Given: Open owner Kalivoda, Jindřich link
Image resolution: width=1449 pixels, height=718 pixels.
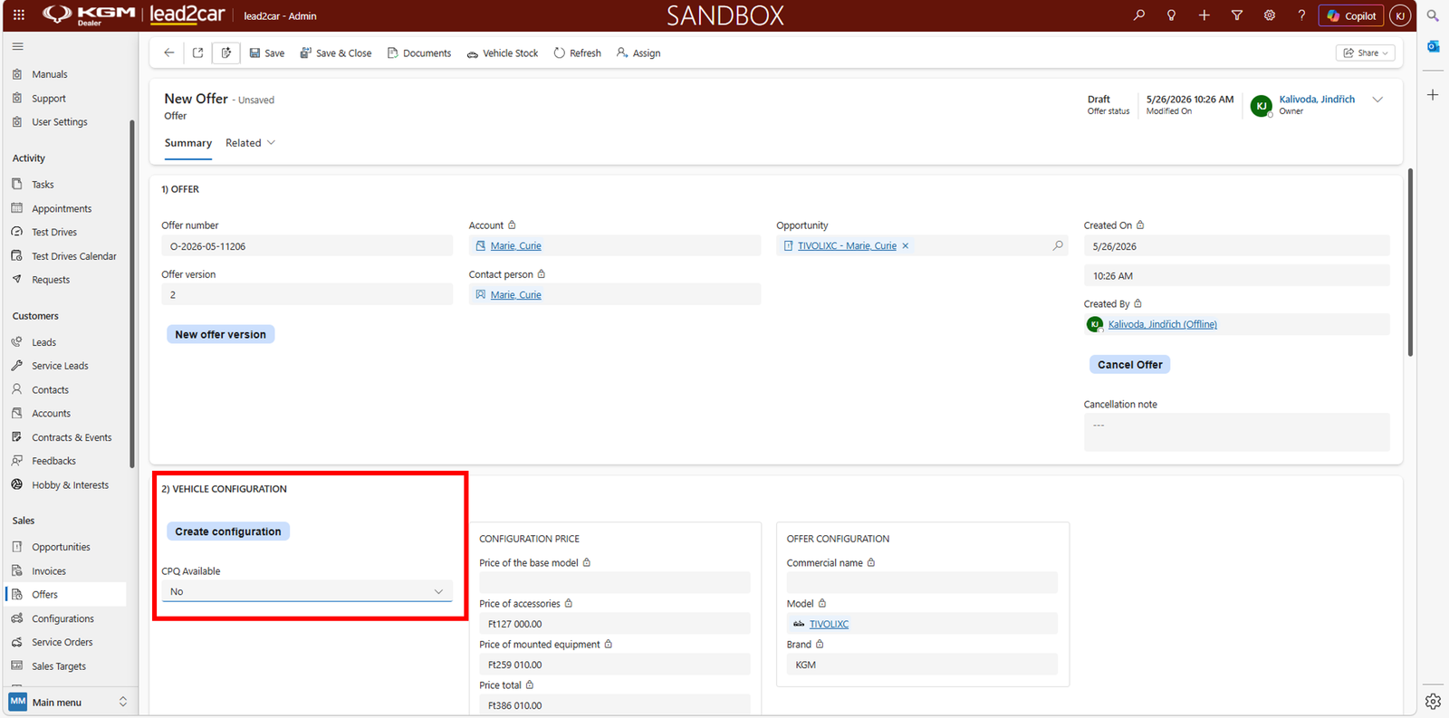Looking at the screenshot, I should point(1317,100).
